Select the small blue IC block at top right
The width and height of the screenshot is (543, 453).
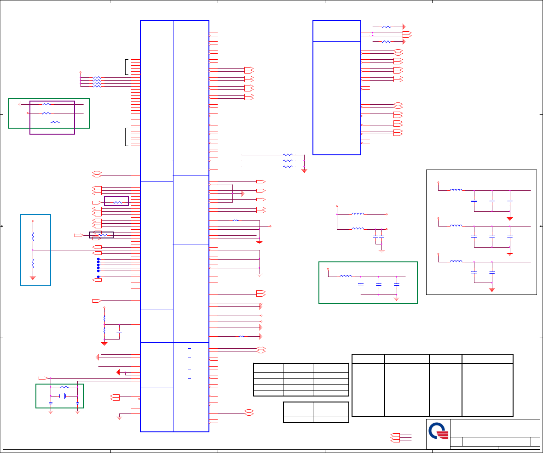pyautogui.click(x=336, y=87)
